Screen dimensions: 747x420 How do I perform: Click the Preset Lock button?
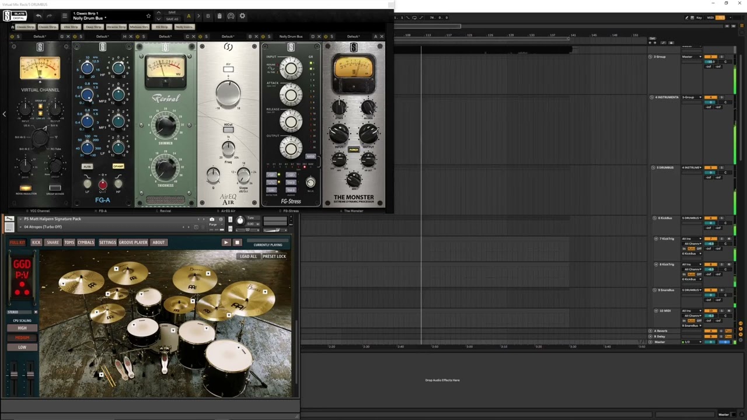(x=274, y=256)
